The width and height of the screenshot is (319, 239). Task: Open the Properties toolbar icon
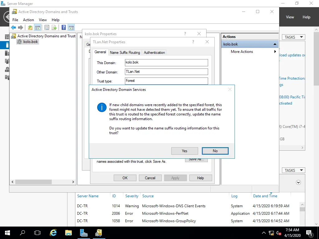[47, 27]
